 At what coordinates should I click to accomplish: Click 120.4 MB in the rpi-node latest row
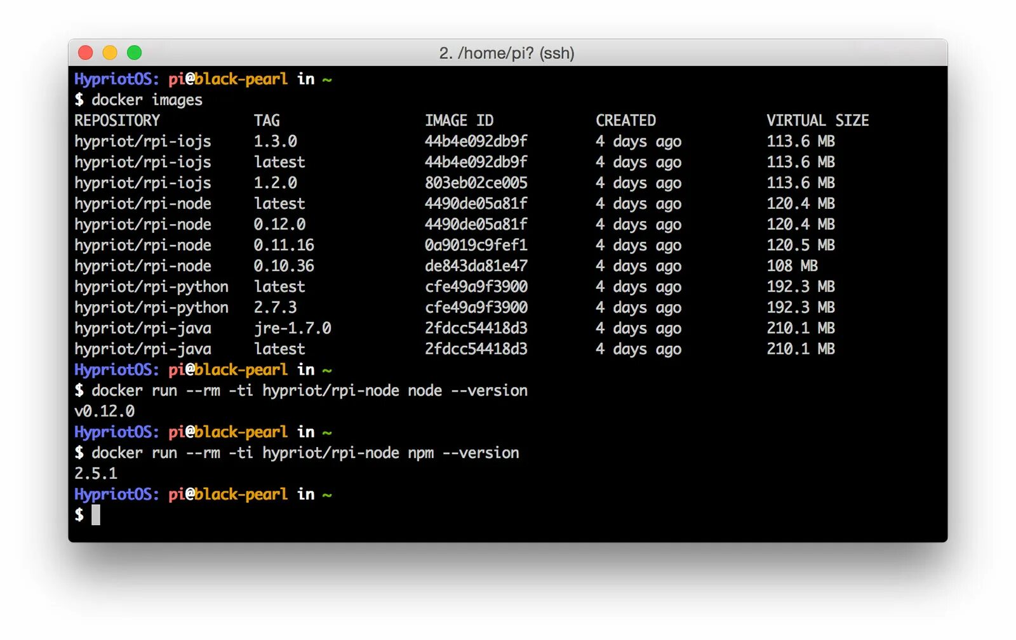tap(801, 204)
